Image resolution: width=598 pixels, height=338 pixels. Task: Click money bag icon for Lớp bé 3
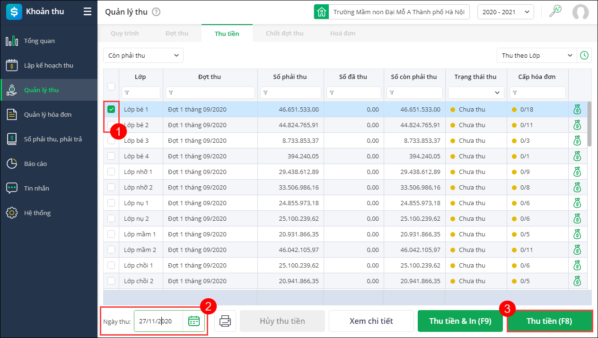[577, 140]
